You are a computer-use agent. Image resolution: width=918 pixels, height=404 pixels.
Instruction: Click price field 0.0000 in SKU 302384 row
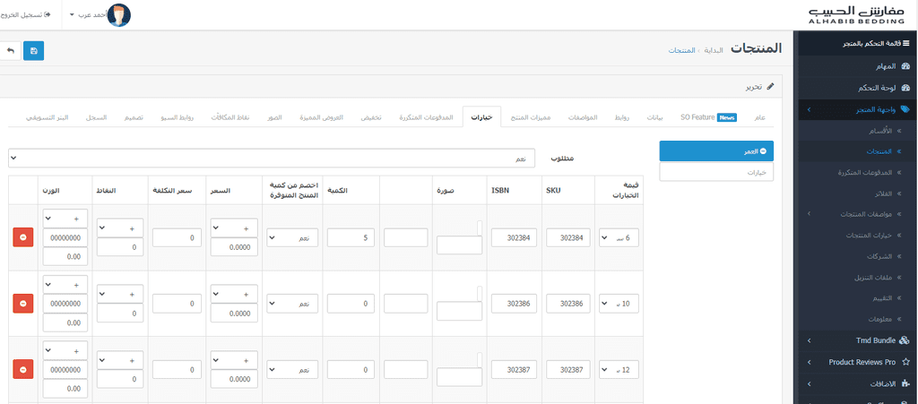234,247
